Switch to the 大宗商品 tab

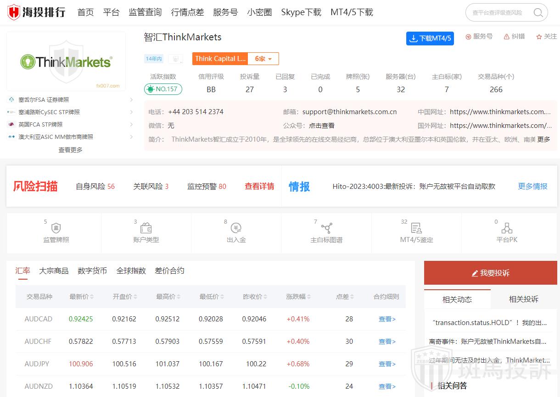coord(54,270)
